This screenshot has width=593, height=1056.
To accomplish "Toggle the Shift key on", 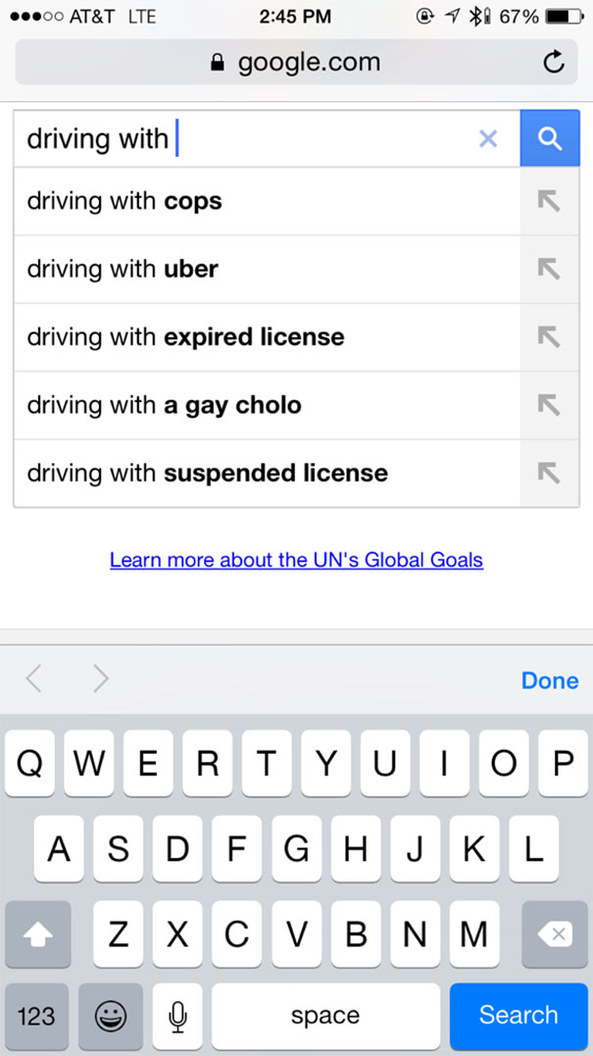I will [x=37, y=934].
